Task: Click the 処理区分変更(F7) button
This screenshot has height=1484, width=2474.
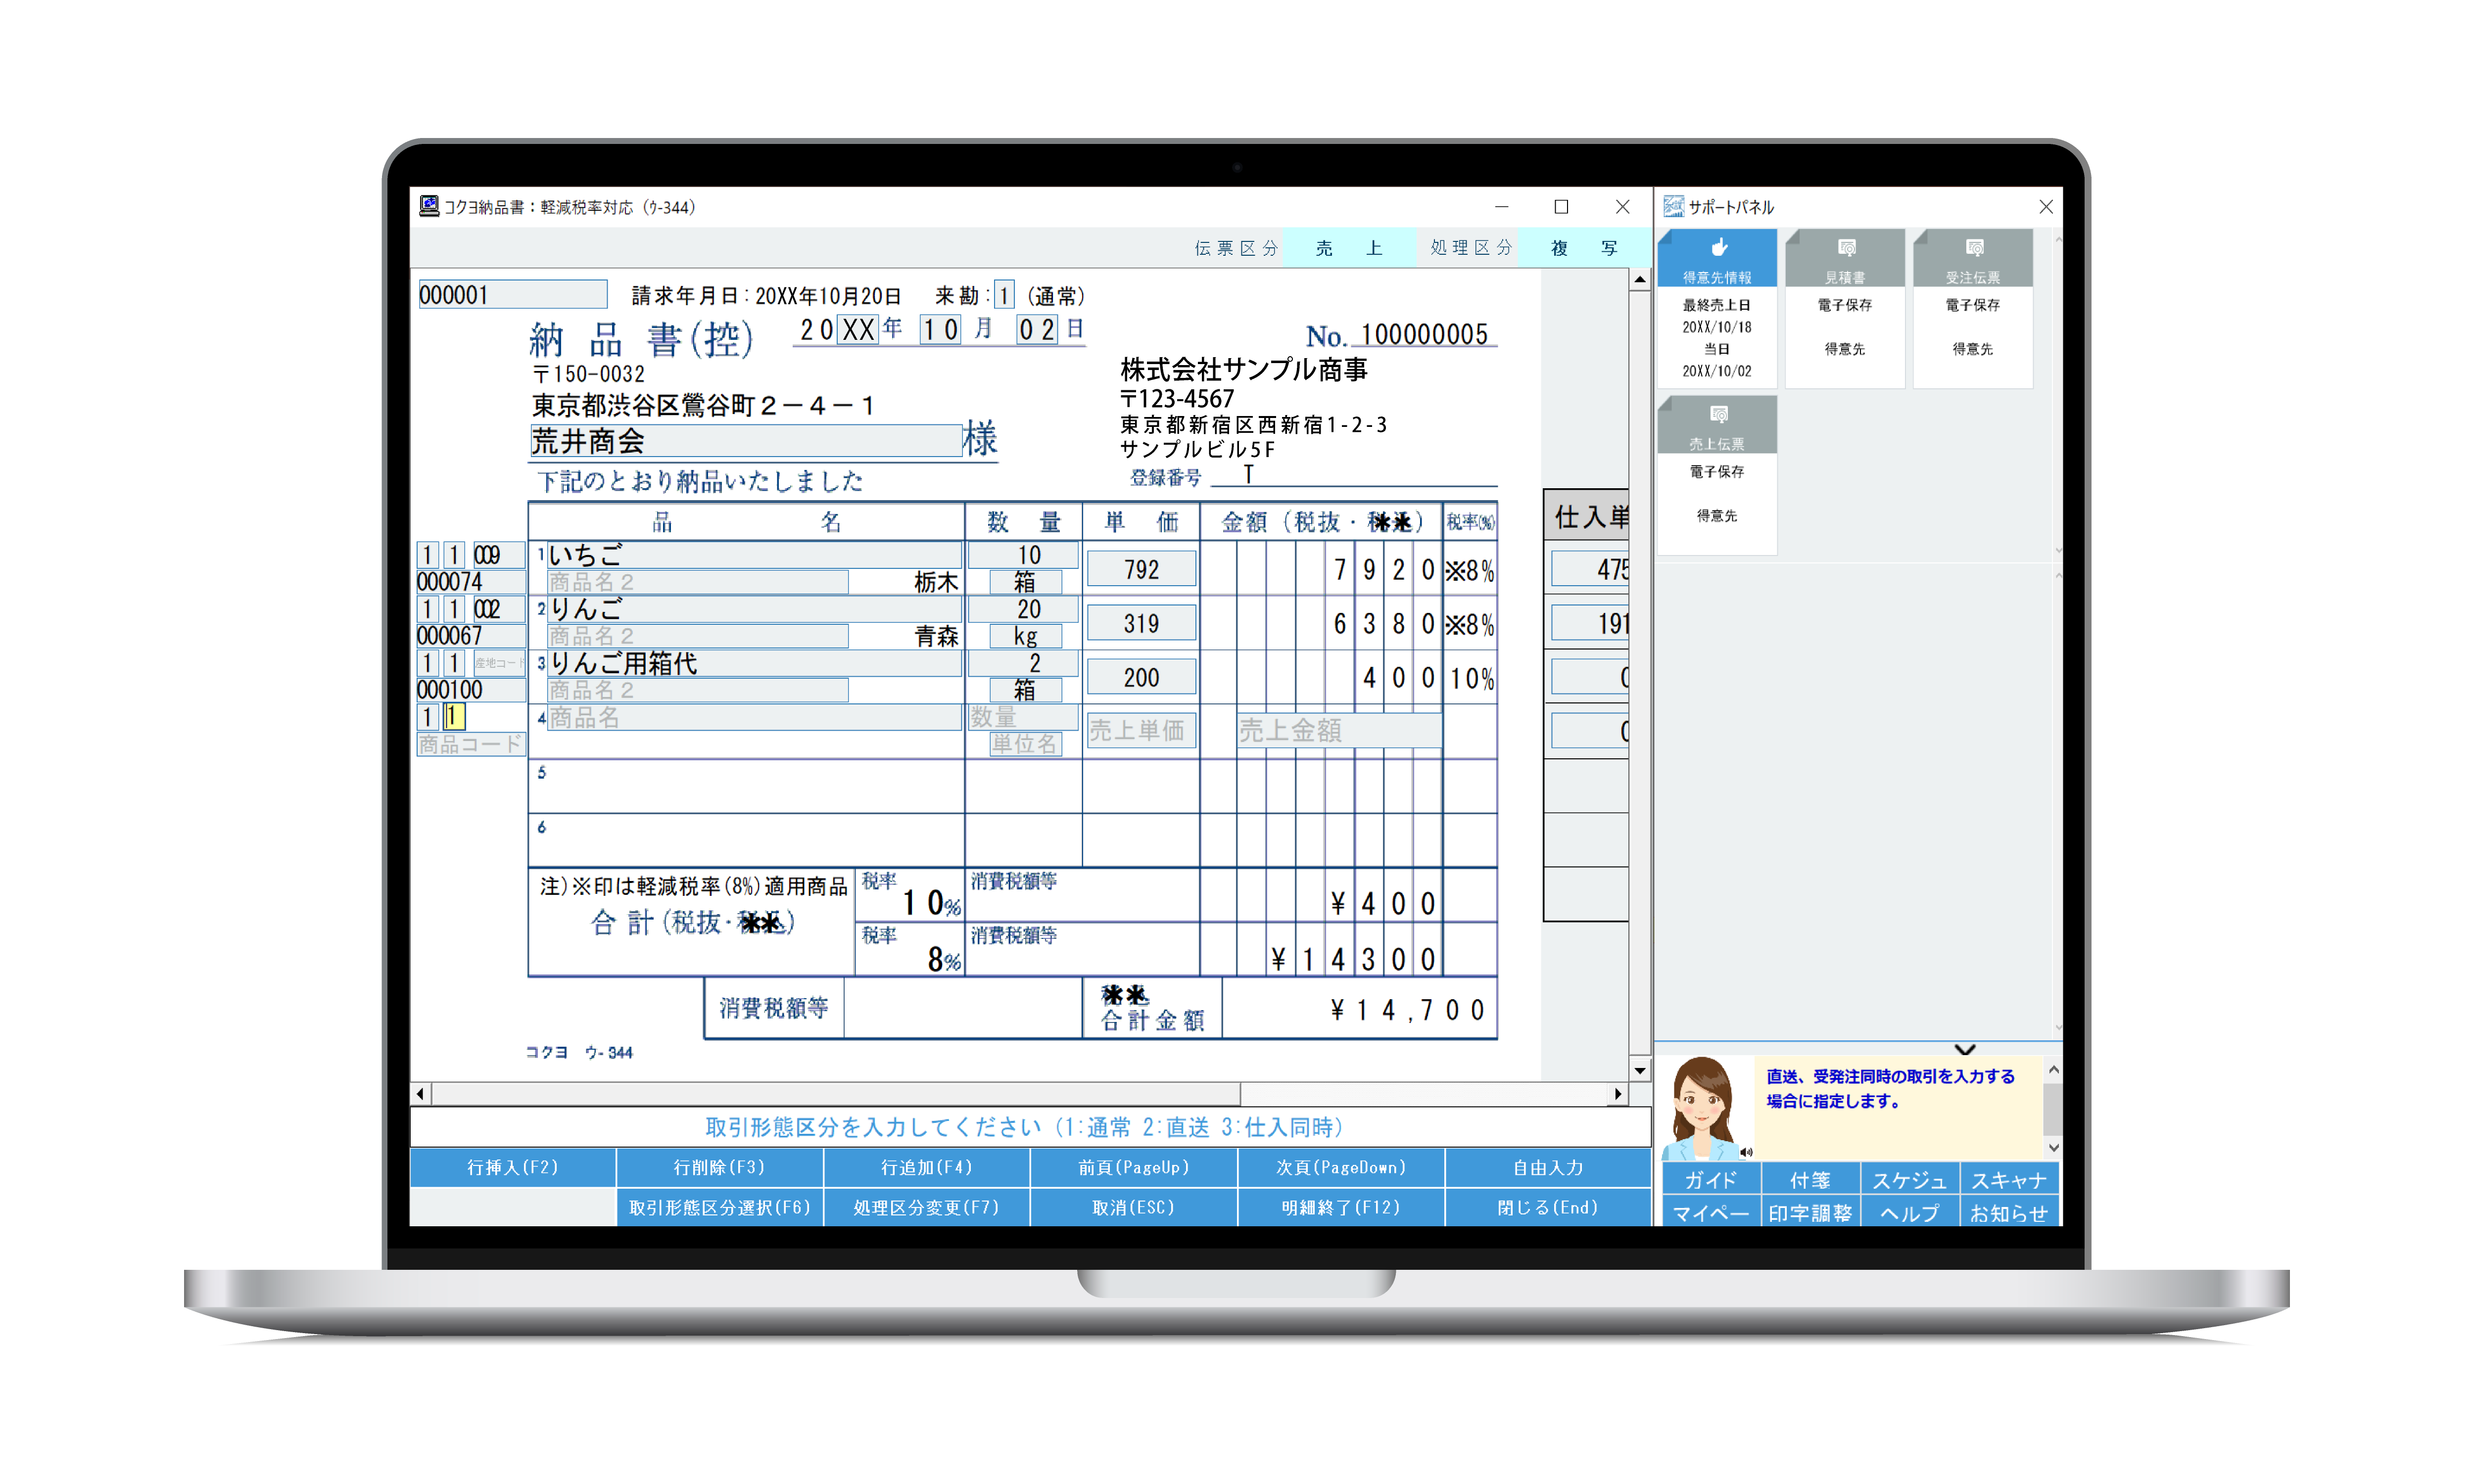Action: click(x=926, y=1207)
